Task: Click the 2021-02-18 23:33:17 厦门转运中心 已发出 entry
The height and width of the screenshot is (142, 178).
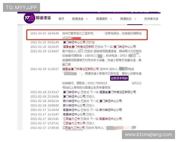Action: (x=83, y=92)
